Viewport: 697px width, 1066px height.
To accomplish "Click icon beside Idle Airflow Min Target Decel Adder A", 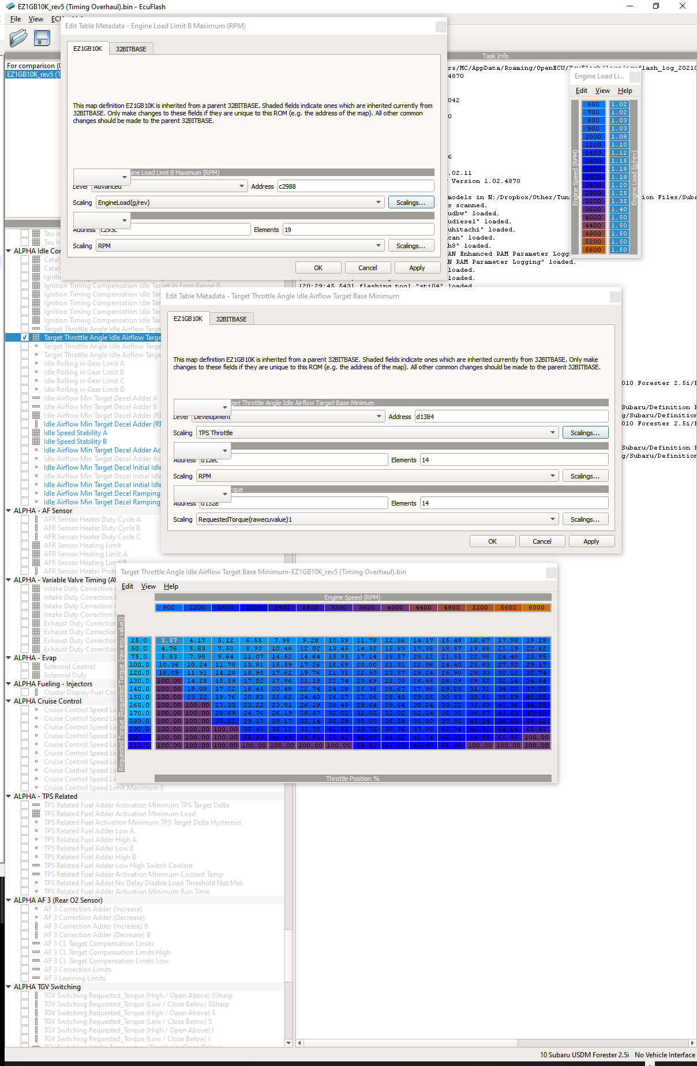I will [x=36, y=398].
